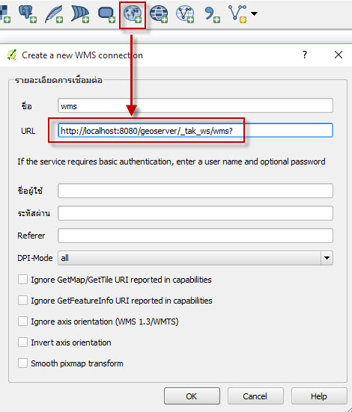Select the Add MSSQL Spatial Layer icon
Viewport: 352px width, 412px height.
(x=80, y=14)
